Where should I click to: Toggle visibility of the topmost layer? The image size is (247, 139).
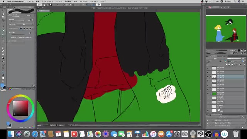(x=208, y=68)
